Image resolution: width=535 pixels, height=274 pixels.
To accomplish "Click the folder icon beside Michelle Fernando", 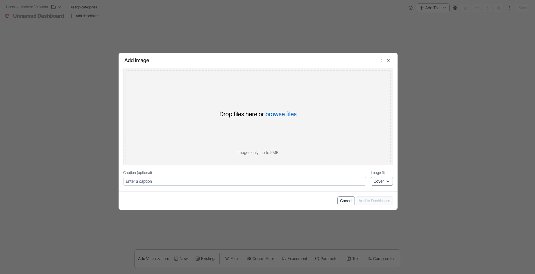I will tap(53, 7).
